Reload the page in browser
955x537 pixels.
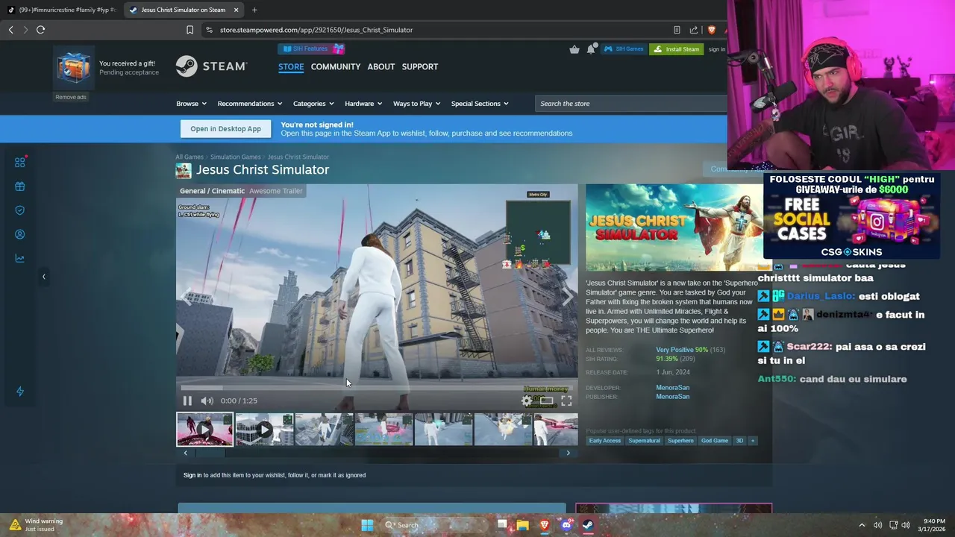tap(40, 30)
